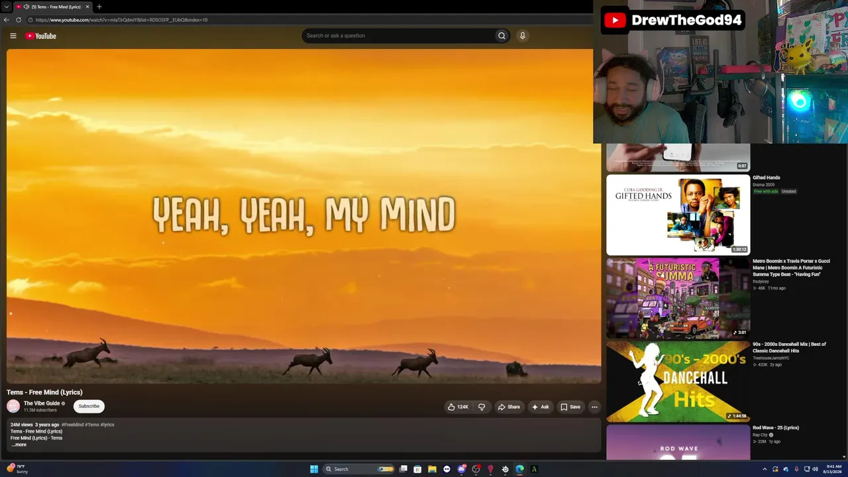Visit the Rap City channel
This screenshot has width=848, height=477.
click(761, 435)
